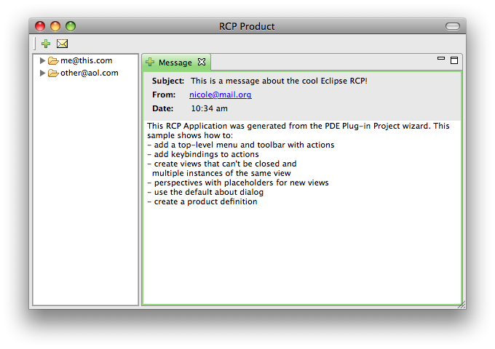495x349 pixels.
Task: Click the Date: label
Action: tap(162, 108)
